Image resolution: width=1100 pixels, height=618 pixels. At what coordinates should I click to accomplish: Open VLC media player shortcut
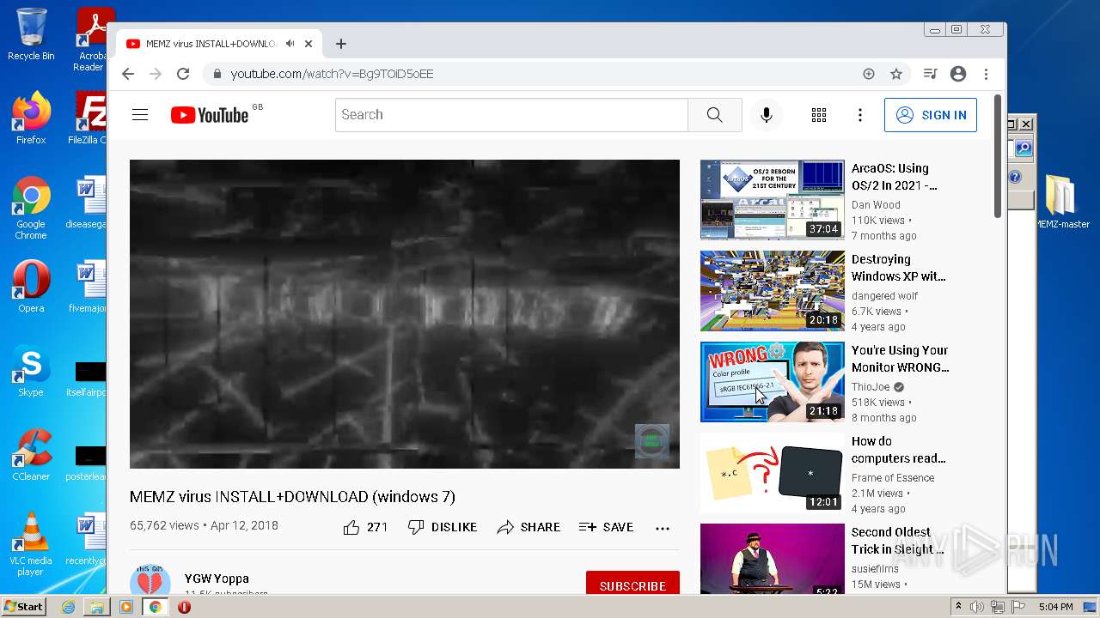pyautogui.click(x=31, y=544)
